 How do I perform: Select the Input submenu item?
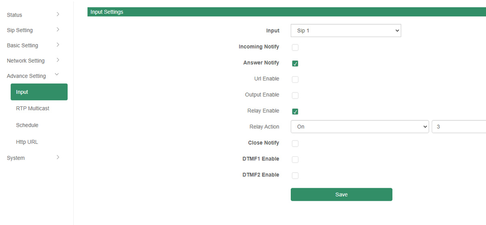point(39,92)
